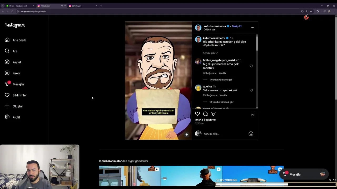337x189 pixels.
Task: Open post options three-dot menu
Action: 252,28
